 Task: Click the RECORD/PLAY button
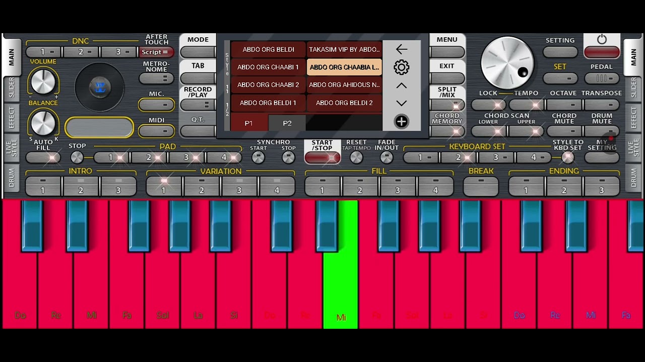198,105
